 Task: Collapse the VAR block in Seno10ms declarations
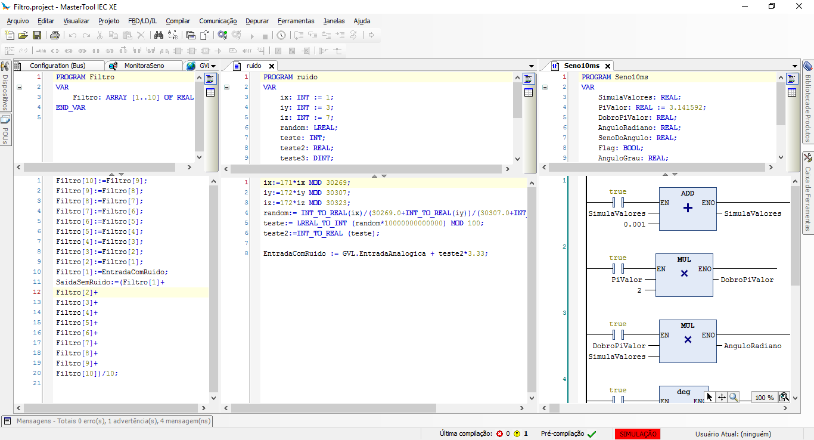coord(545,87)
